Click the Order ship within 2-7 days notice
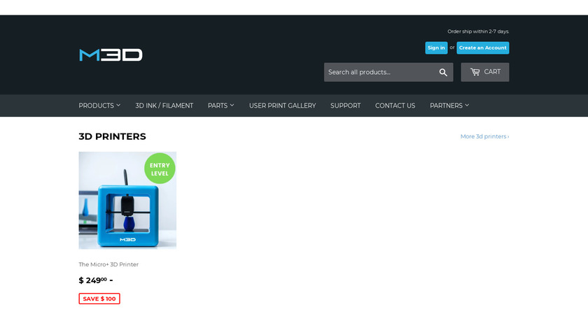The width and height of the screenshot is (588, 330). point(478,31)
